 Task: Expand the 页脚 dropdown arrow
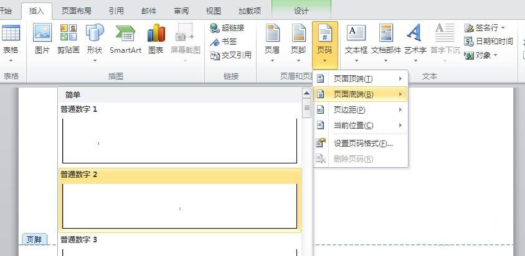click(x=298, y=61)
